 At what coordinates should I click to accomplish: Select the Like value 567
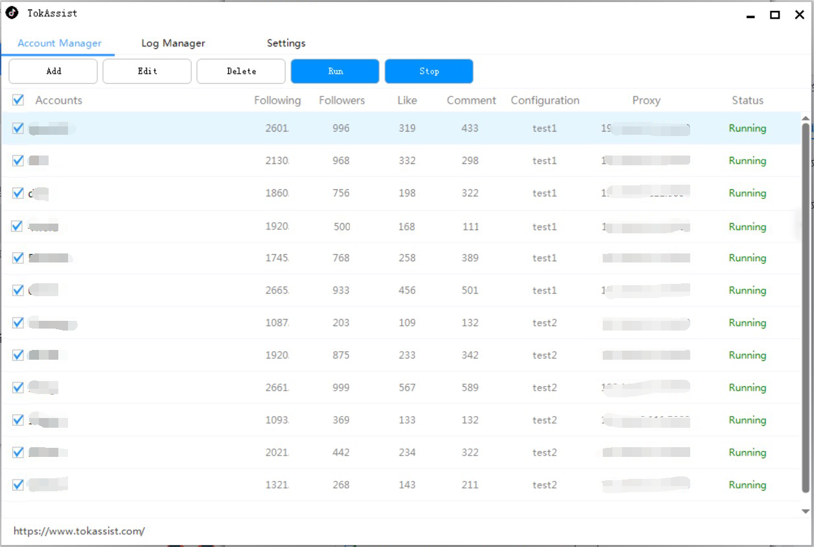click(x=407, y=388)
